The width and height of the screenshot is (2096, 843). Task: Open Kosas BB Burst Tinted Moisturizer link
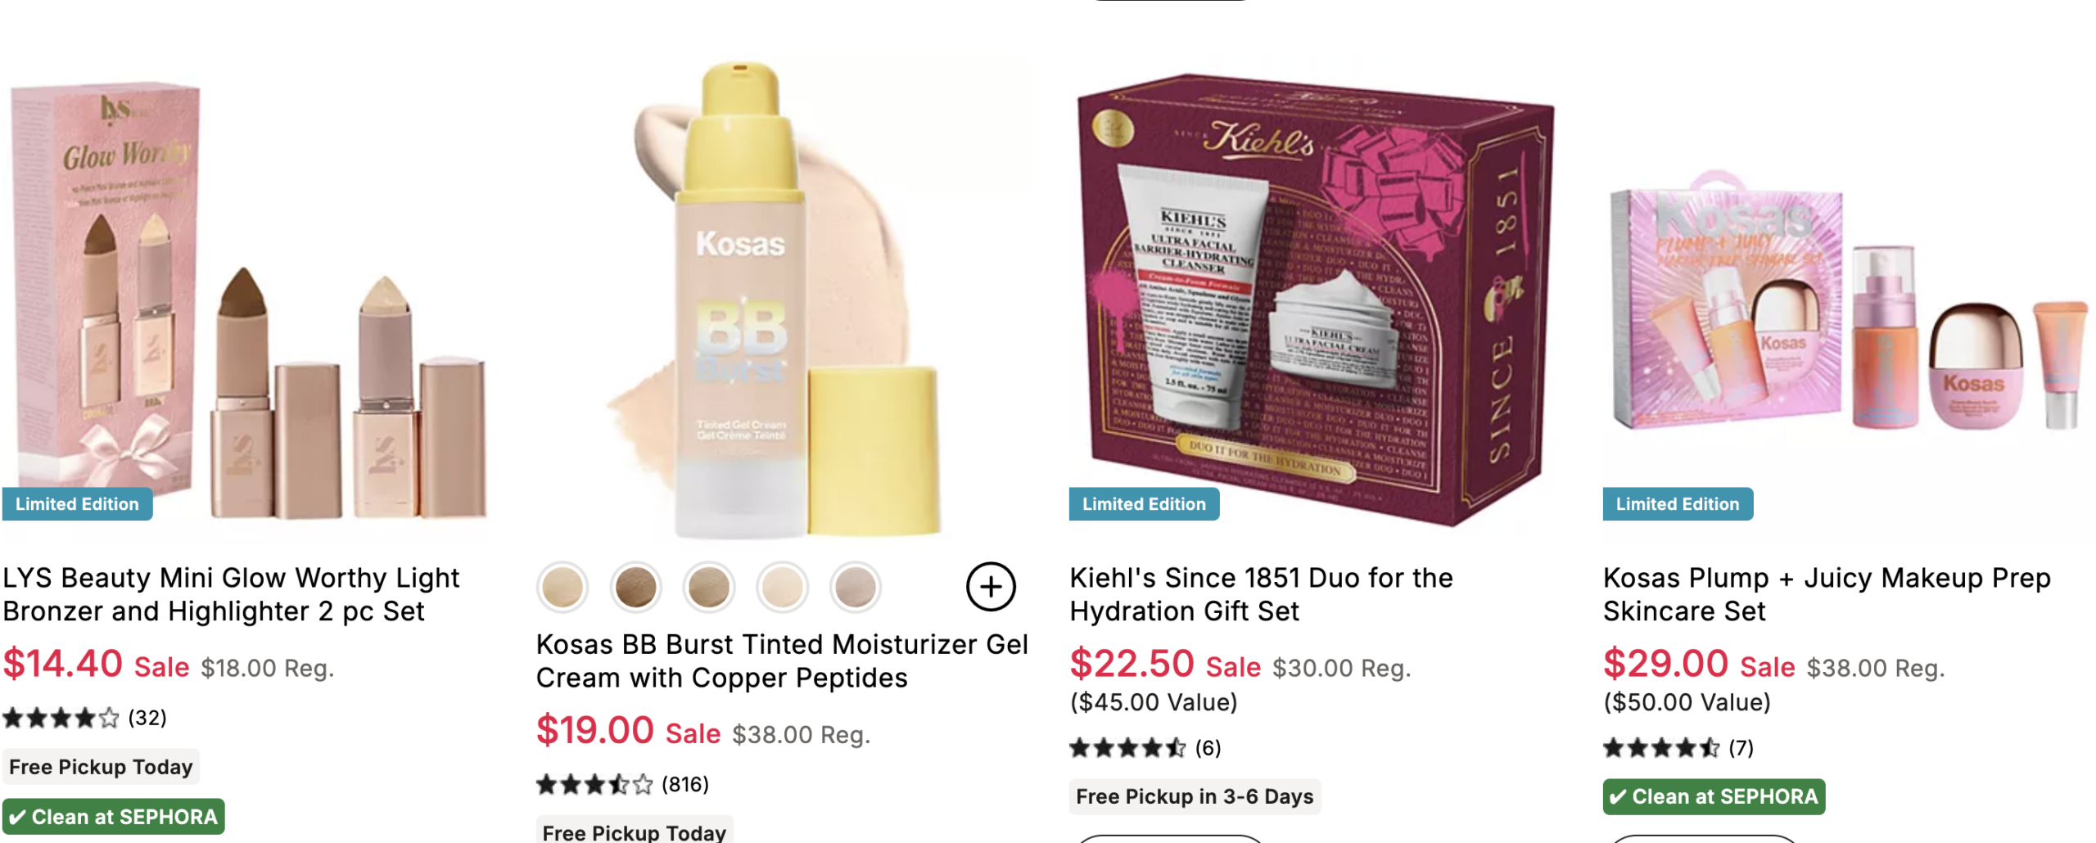coord(782,660)
